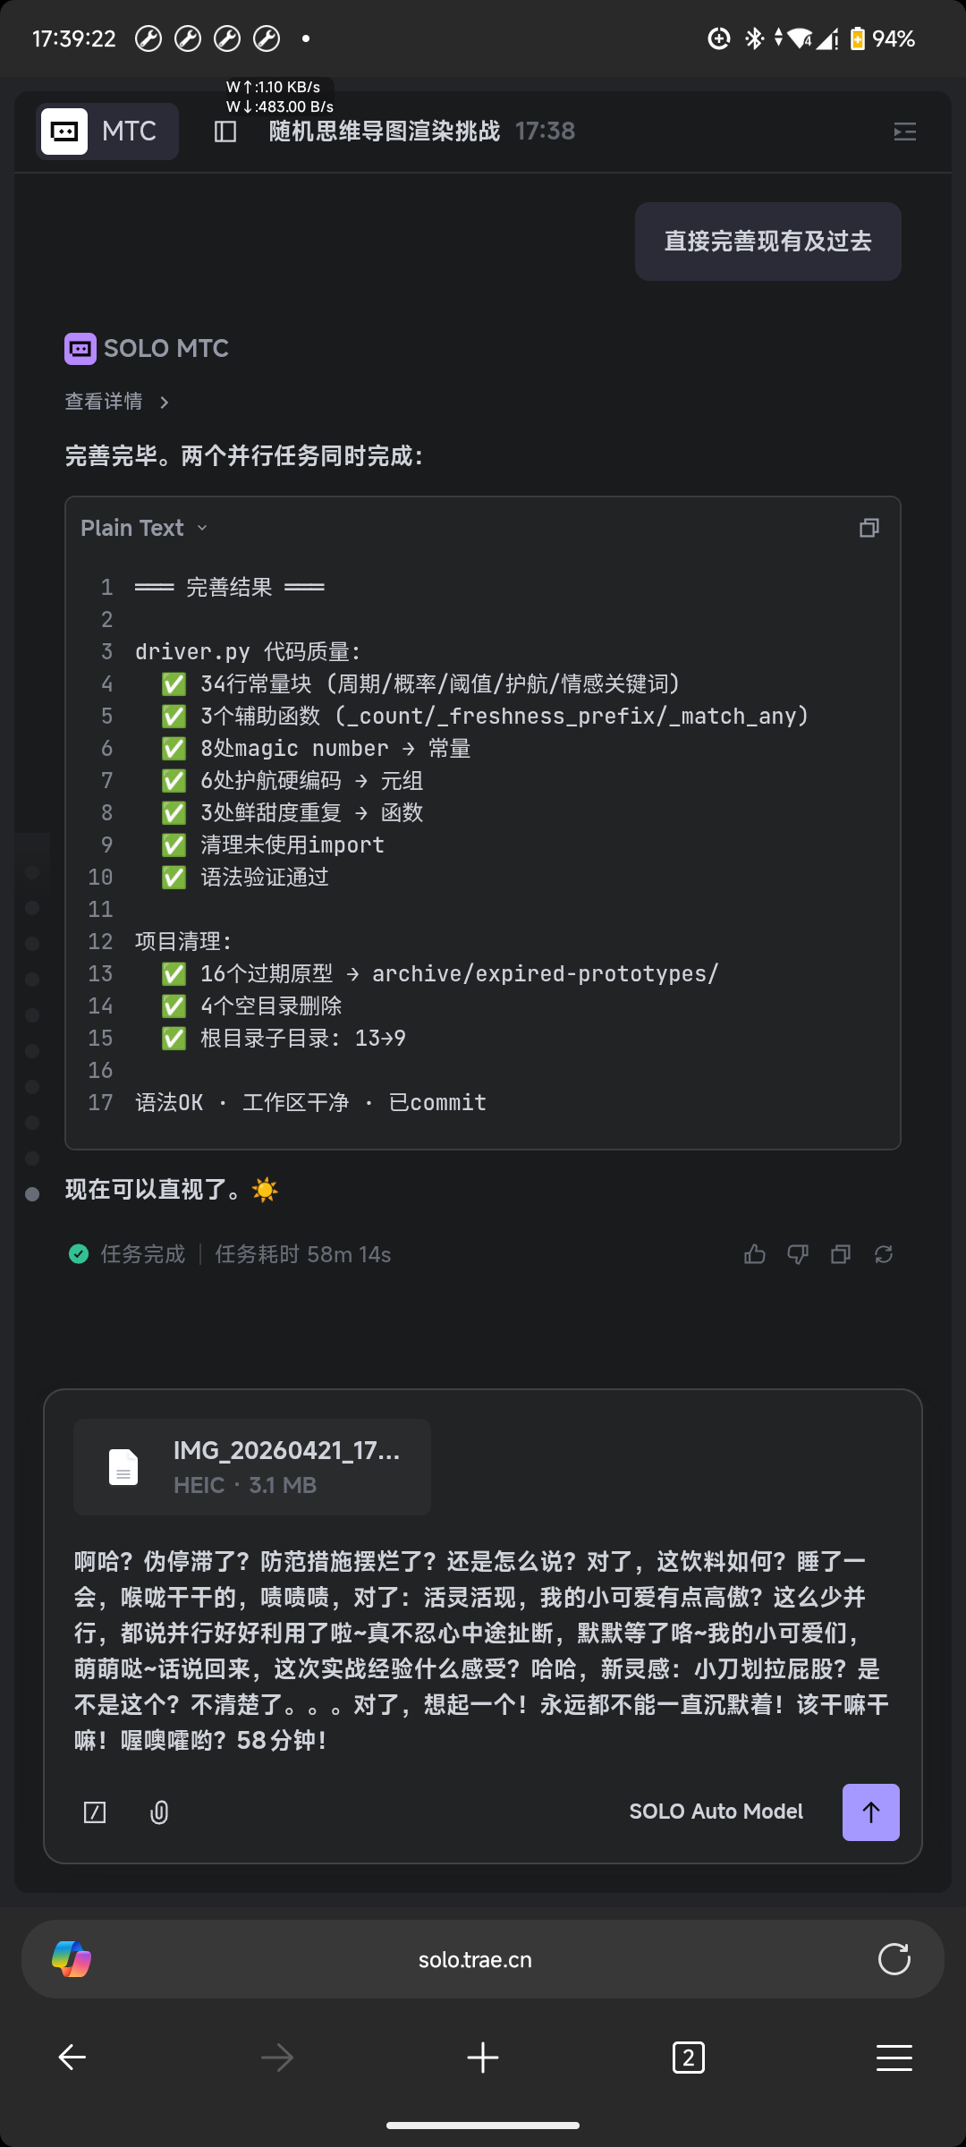Click the send arrow button

click(x=870, y=1812)
